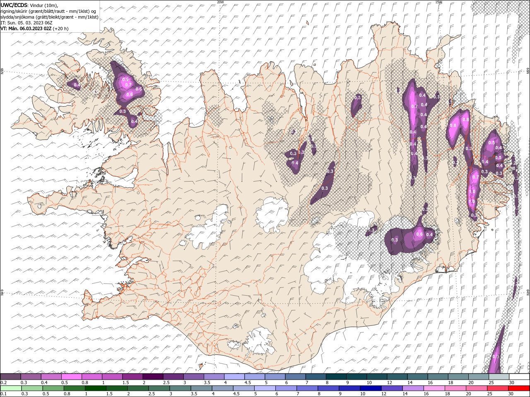
Task: Click the 12 violet swatch in rain scale
Action: point(391,388)
